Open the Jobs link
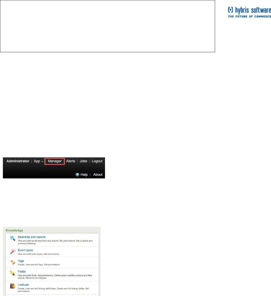 (x=83, y=161)
